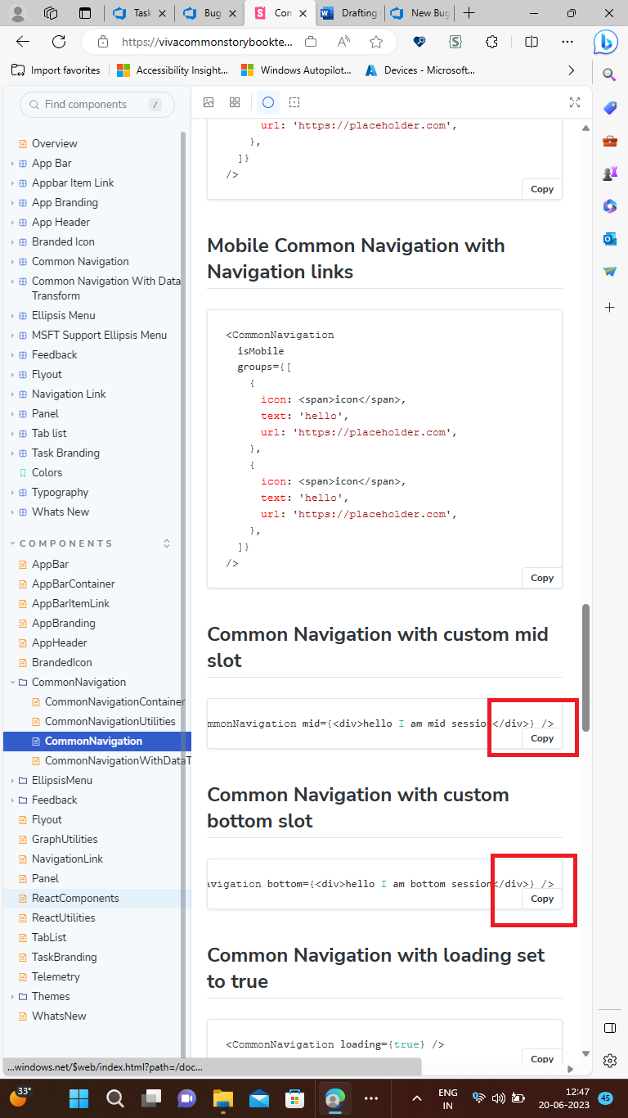Activate the measure tool in Storybook toolbar
628x1118 pixels.
point(294,102)
